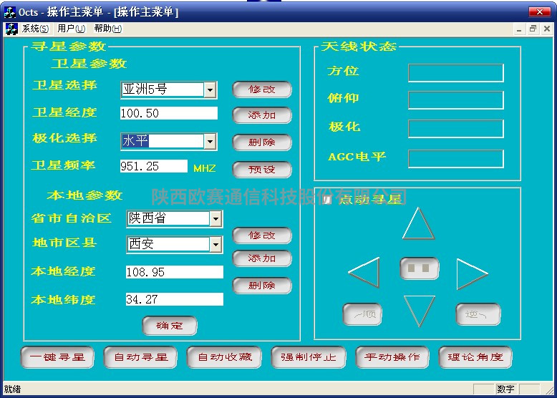Enable the 点动寻星 checkbox
557x398 pixels.
[x=327, y=200]
